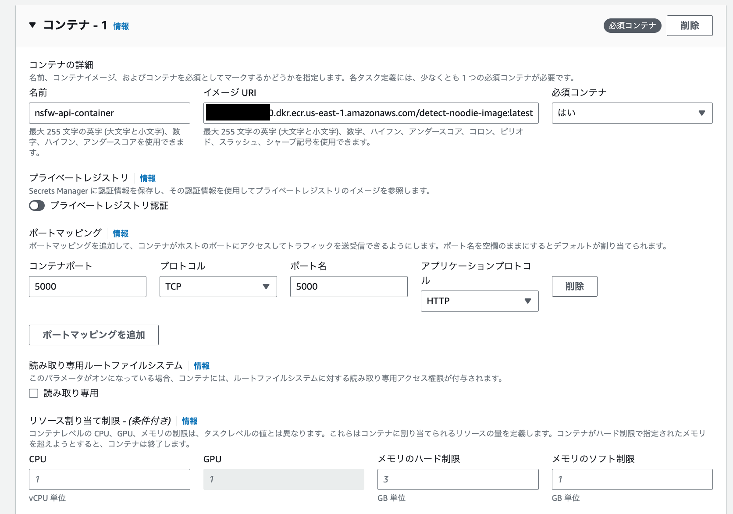Screen dimensions: 733x514
Task: Check the 読み取り専用 checkbox
Action: click(33, 393)
